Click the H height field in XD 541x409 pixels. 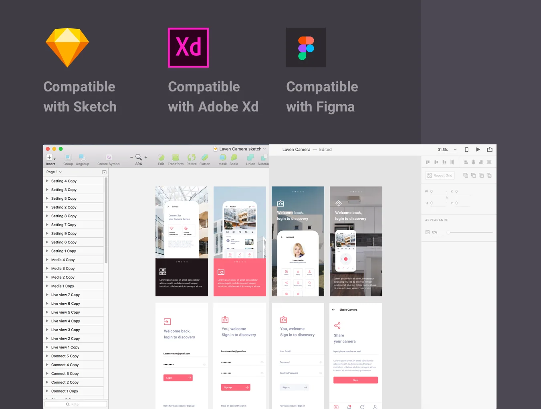pos(438,203)
